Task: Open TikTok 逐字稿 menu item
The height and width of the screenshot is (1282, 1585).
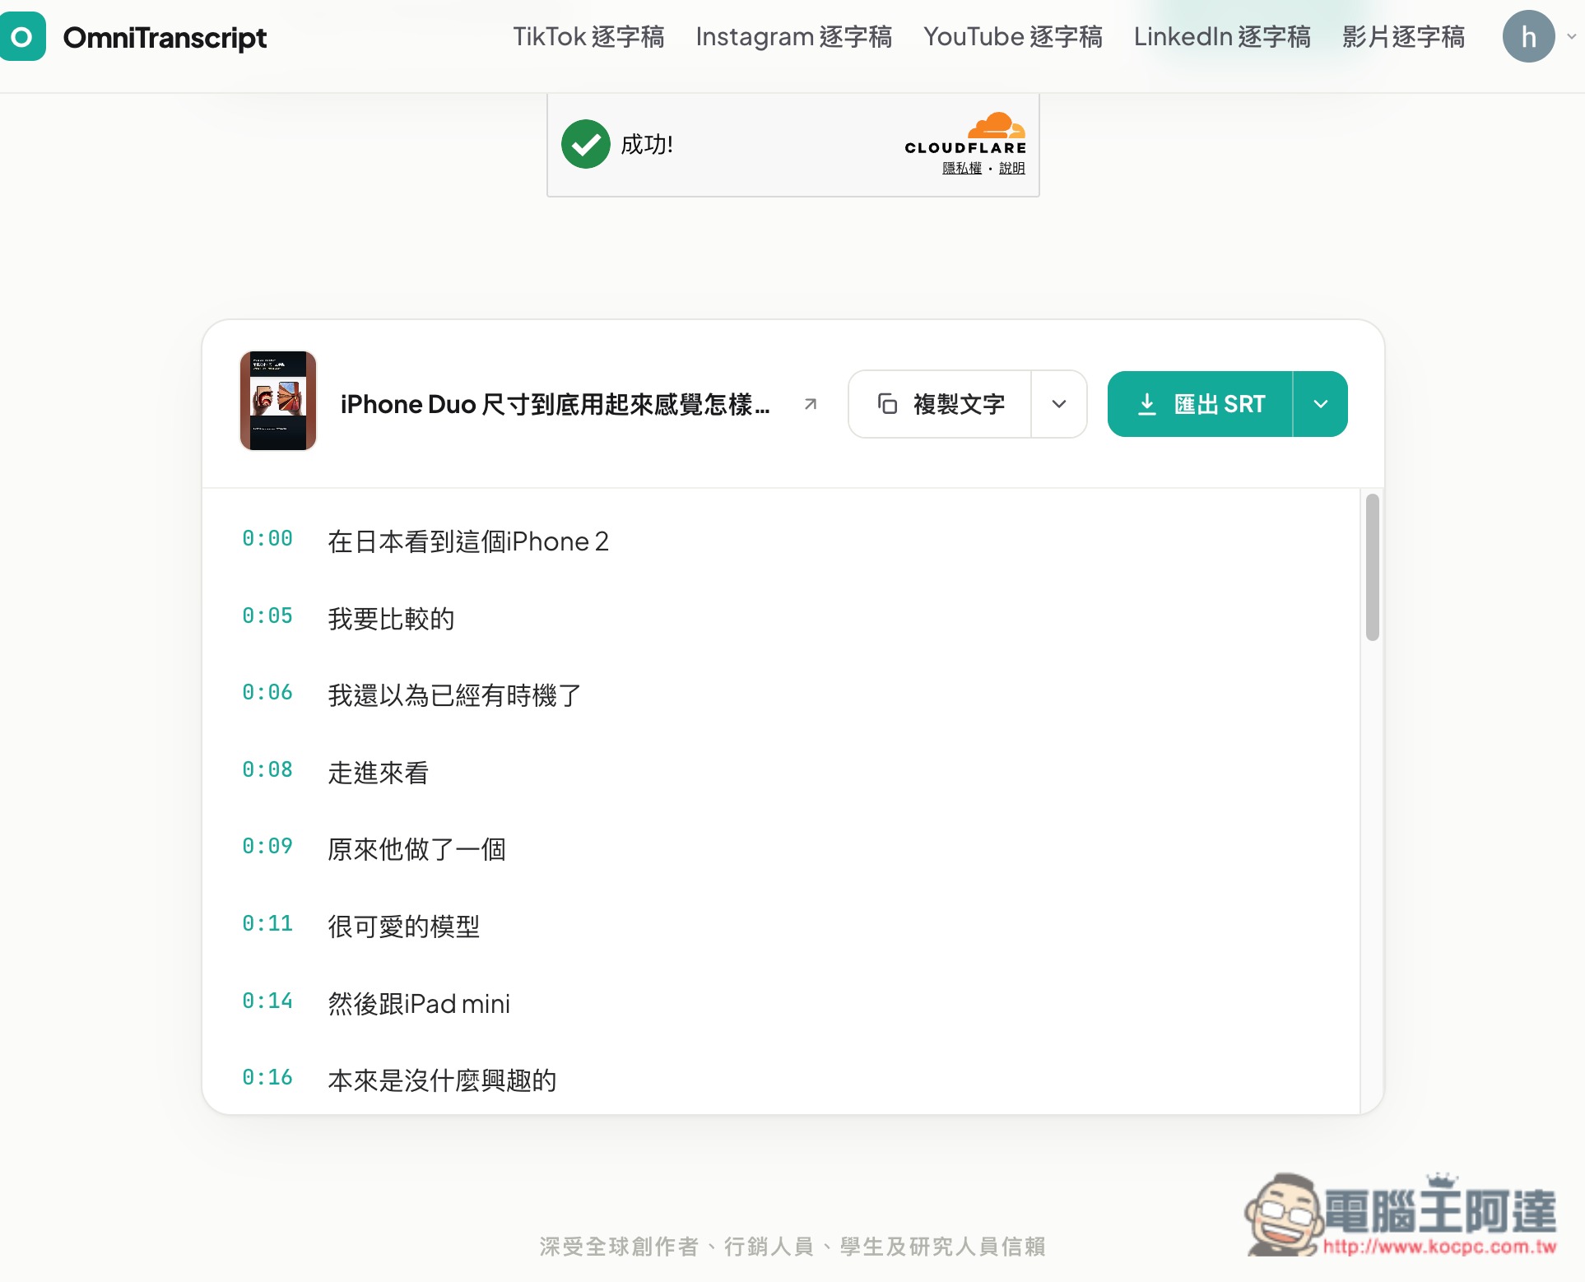Action: (x=588, y=37)
